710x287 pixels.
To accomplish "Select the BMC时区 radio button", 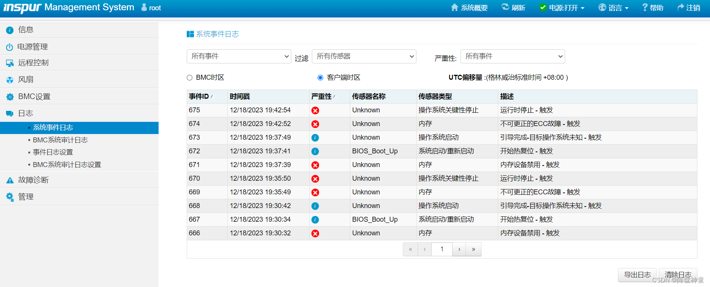I will click(189, 78).
